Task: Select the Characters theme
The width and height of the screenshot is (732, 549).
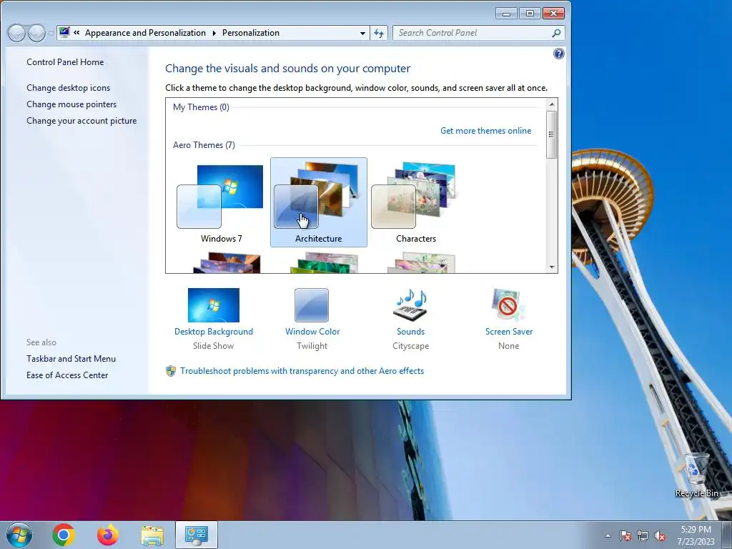Action: pyautogui.click(x=415, y=202)
